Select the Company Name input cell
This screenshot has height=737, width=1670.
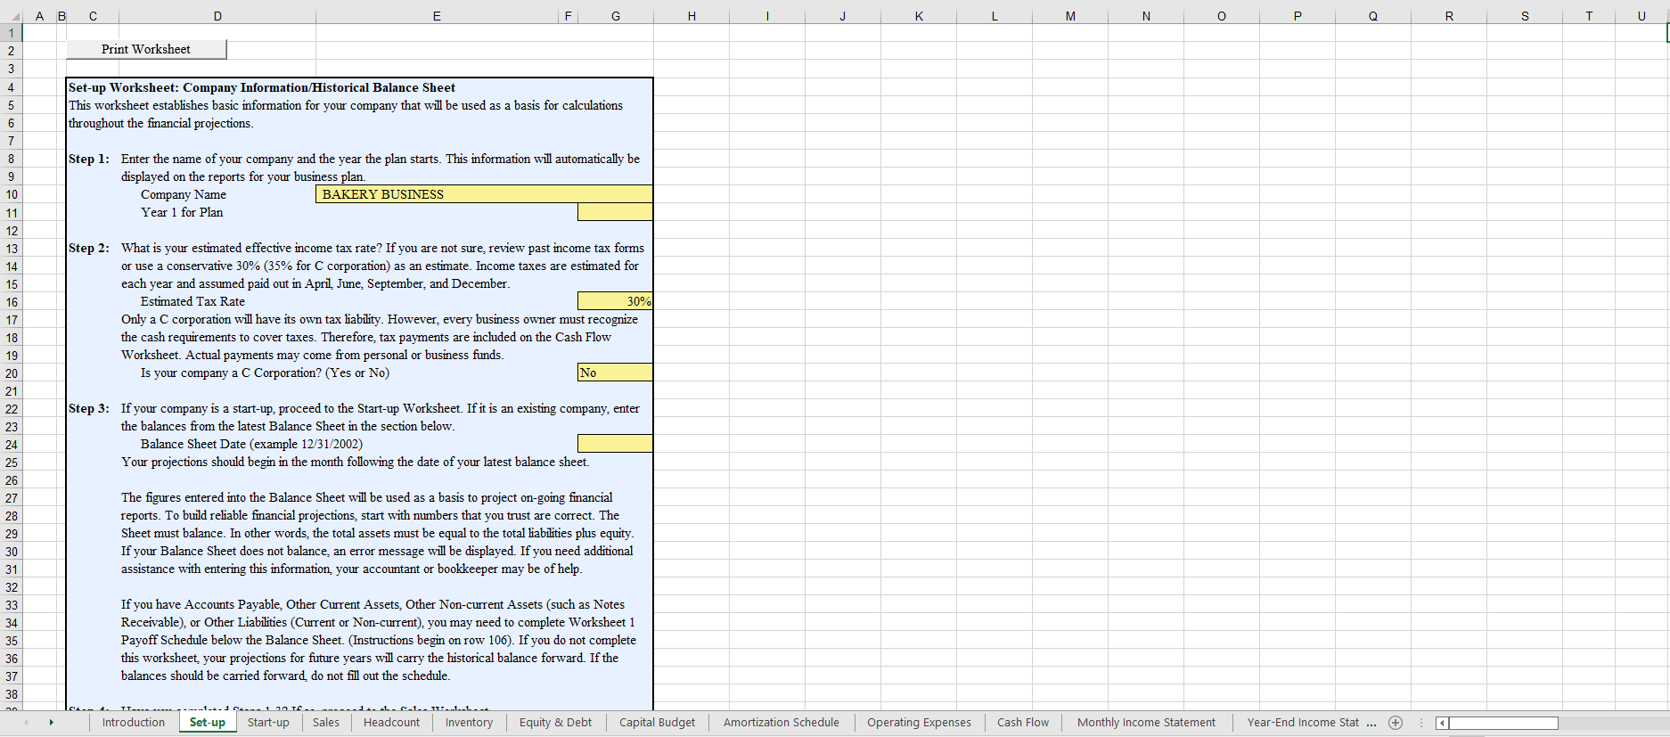pyautogui.click(x=483, y=194)
